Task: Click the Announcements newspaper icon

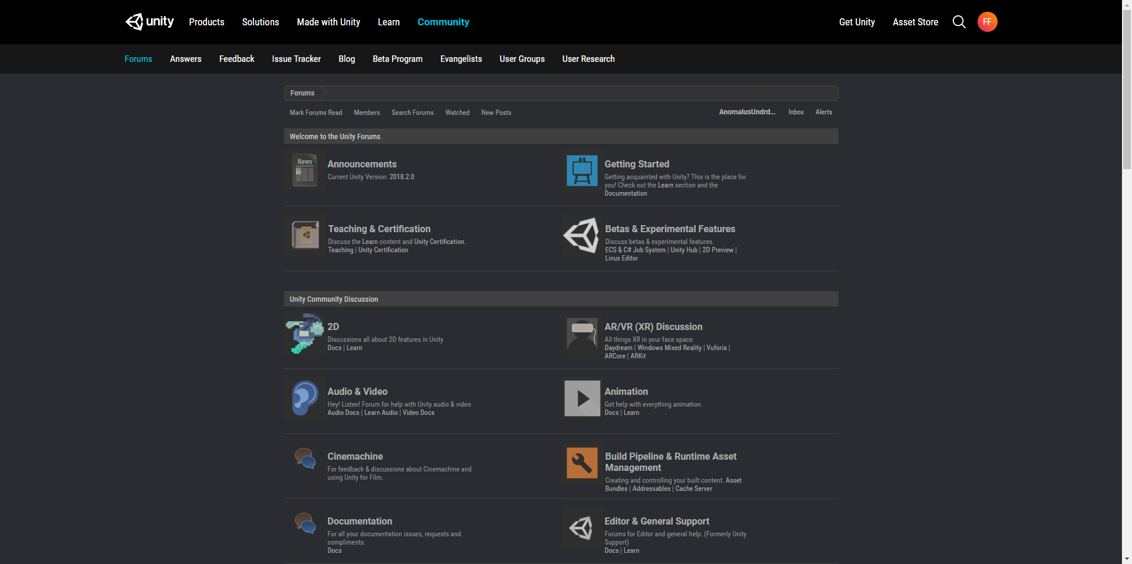Action: click(305, 170)
